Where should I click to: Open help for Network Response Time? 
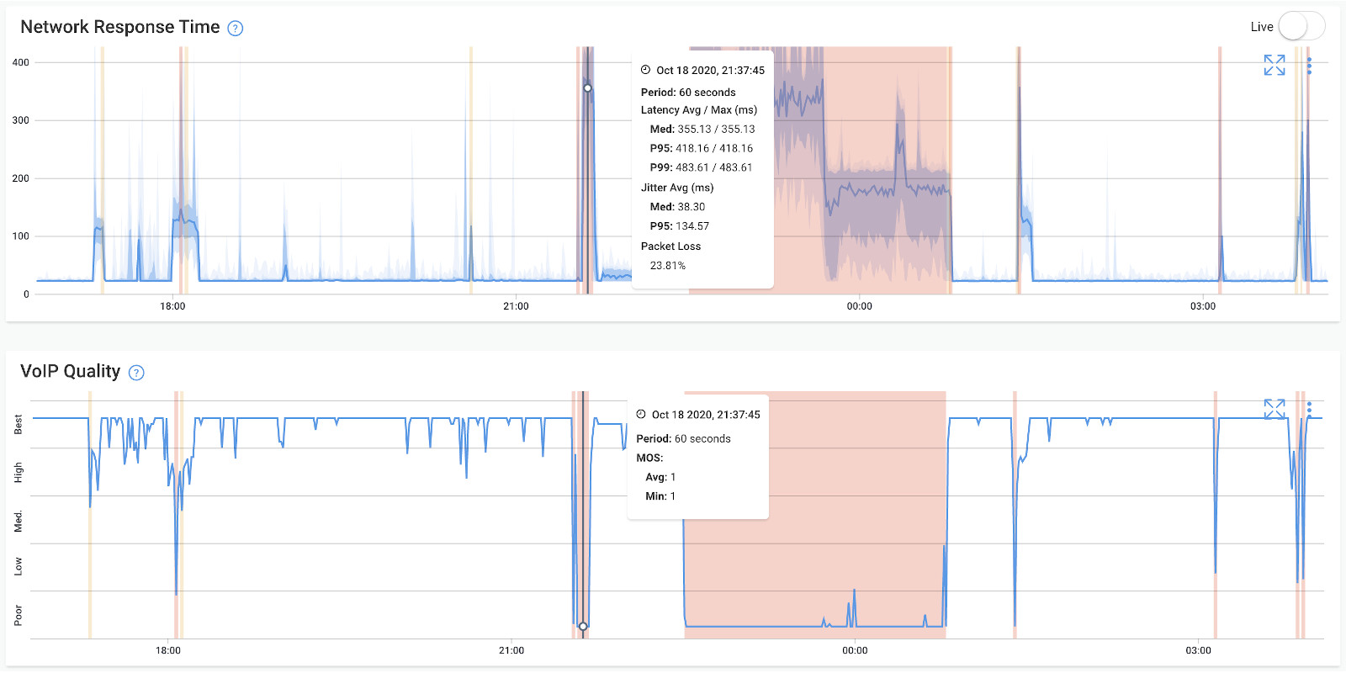click(x=236, y=29)
